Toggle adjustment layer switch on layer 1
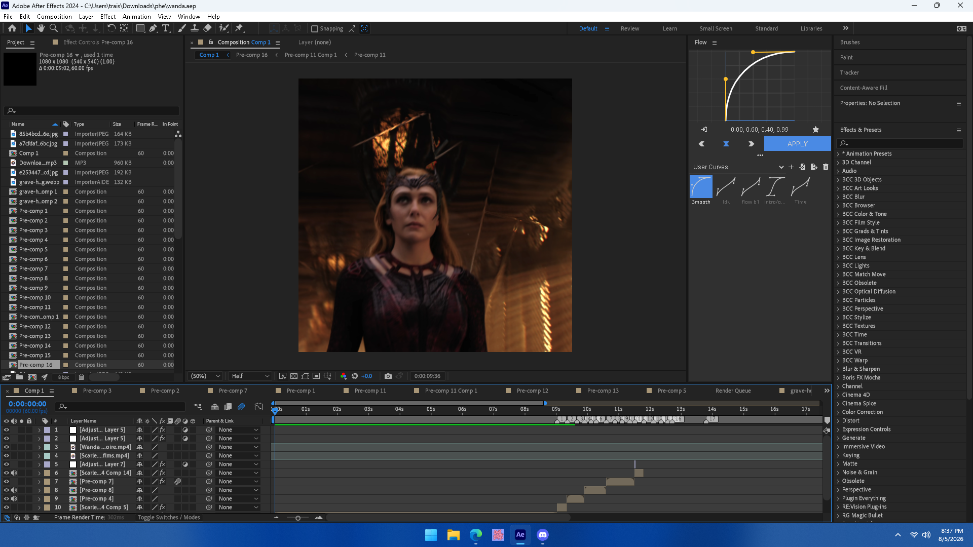 (185, 430)
